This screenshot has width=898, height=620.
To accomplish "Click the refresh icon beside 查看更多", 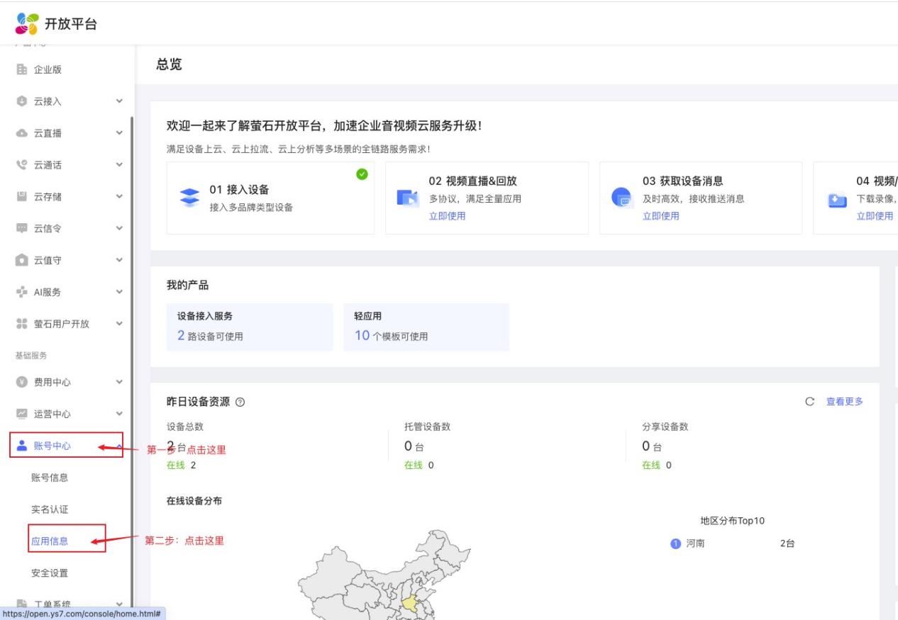I will 810,402.
